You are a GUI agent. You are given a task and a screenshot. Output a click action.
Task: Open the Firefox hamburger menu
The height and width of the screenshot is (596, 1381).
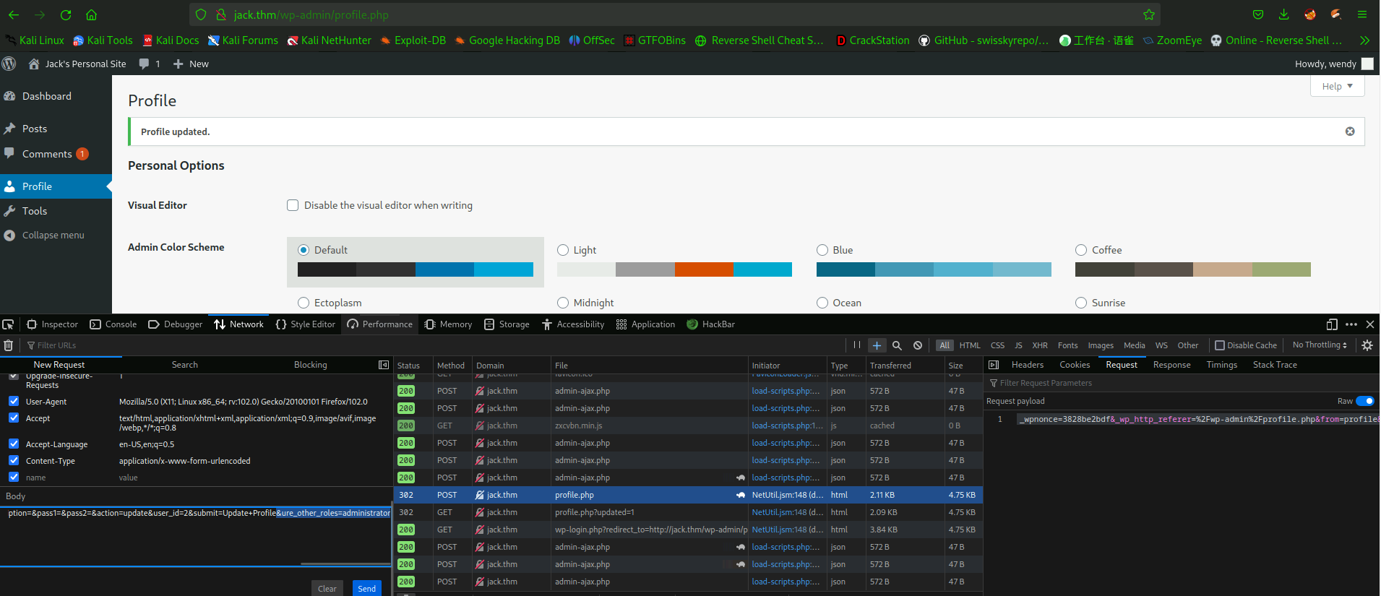point(1361,14)
